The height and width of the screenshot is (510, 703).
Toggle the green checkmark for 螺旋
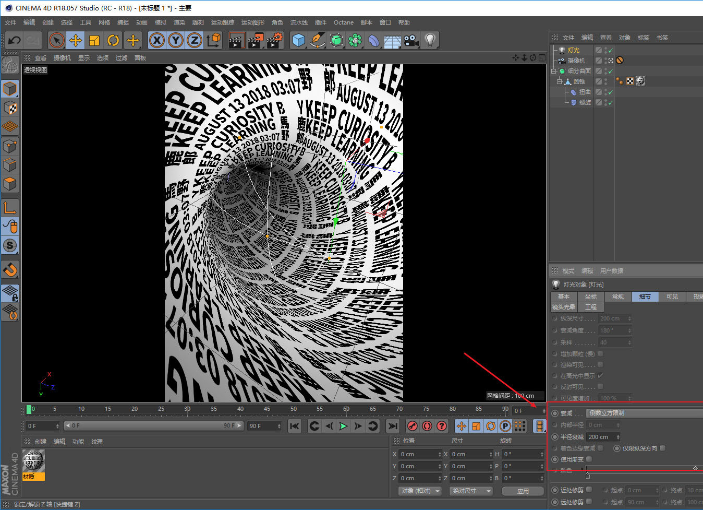tap(610, 103)
